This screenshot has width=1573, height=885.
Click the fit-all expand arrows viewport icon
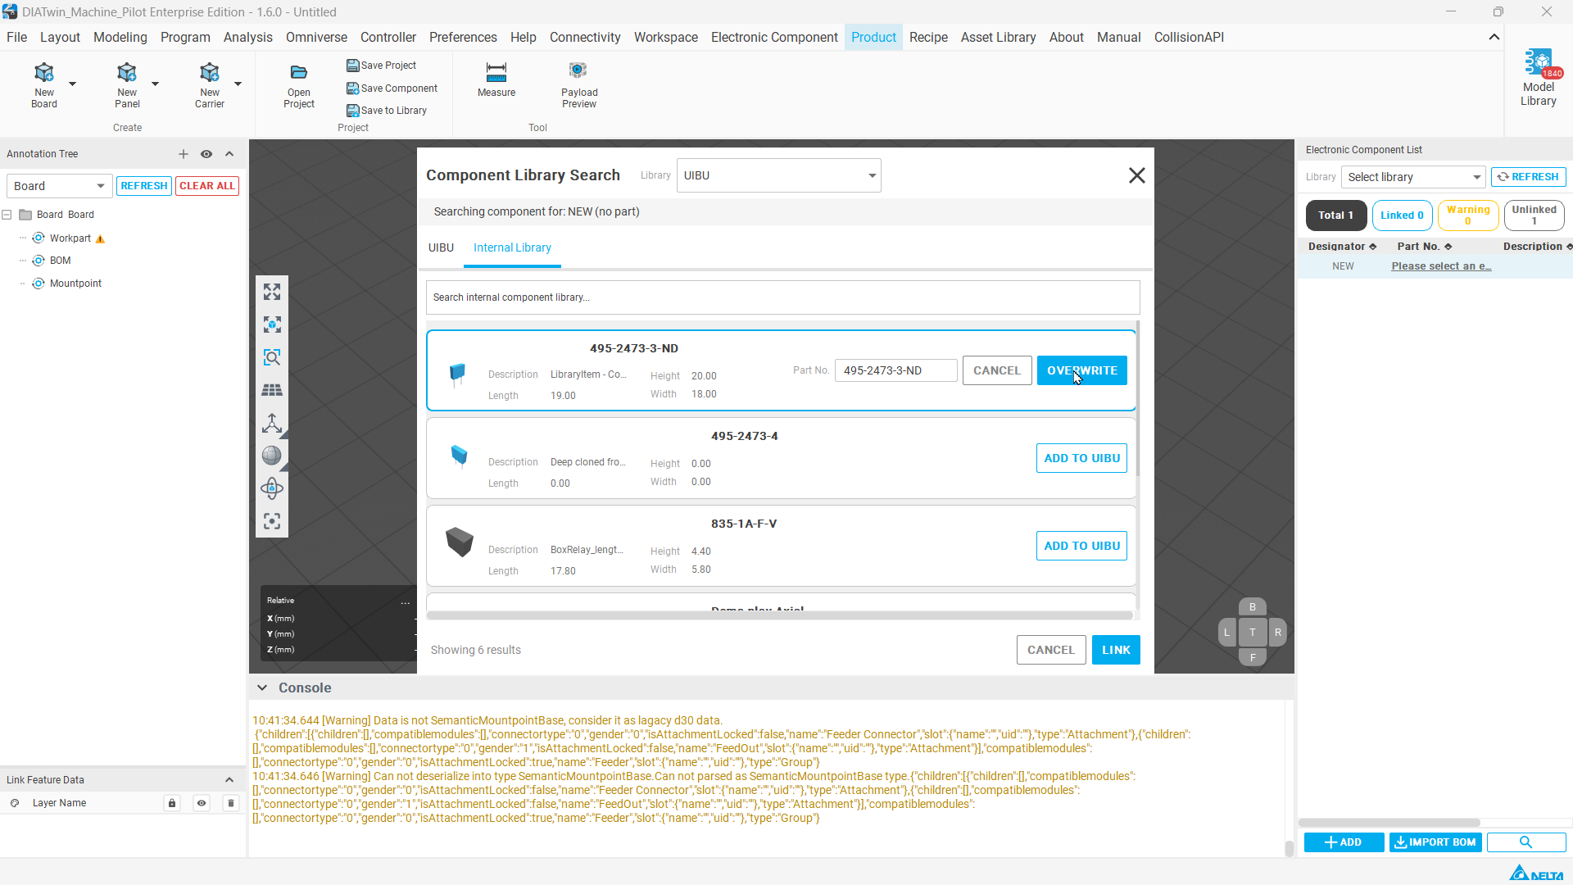point(272,292)
